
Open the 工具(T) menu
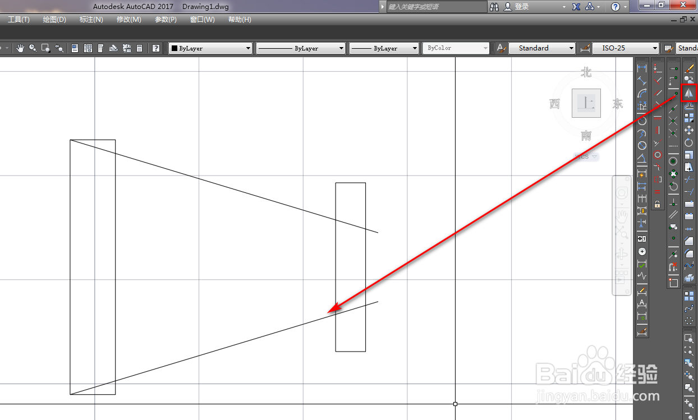[x=19, y=20]
